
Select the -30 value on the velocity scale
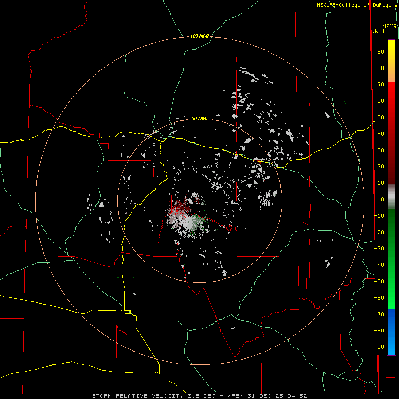coord(379,249)
